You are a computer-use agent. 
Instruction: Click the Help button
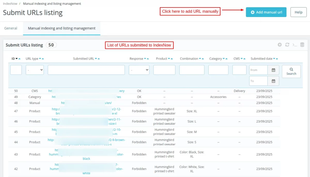tap(298, 12)
